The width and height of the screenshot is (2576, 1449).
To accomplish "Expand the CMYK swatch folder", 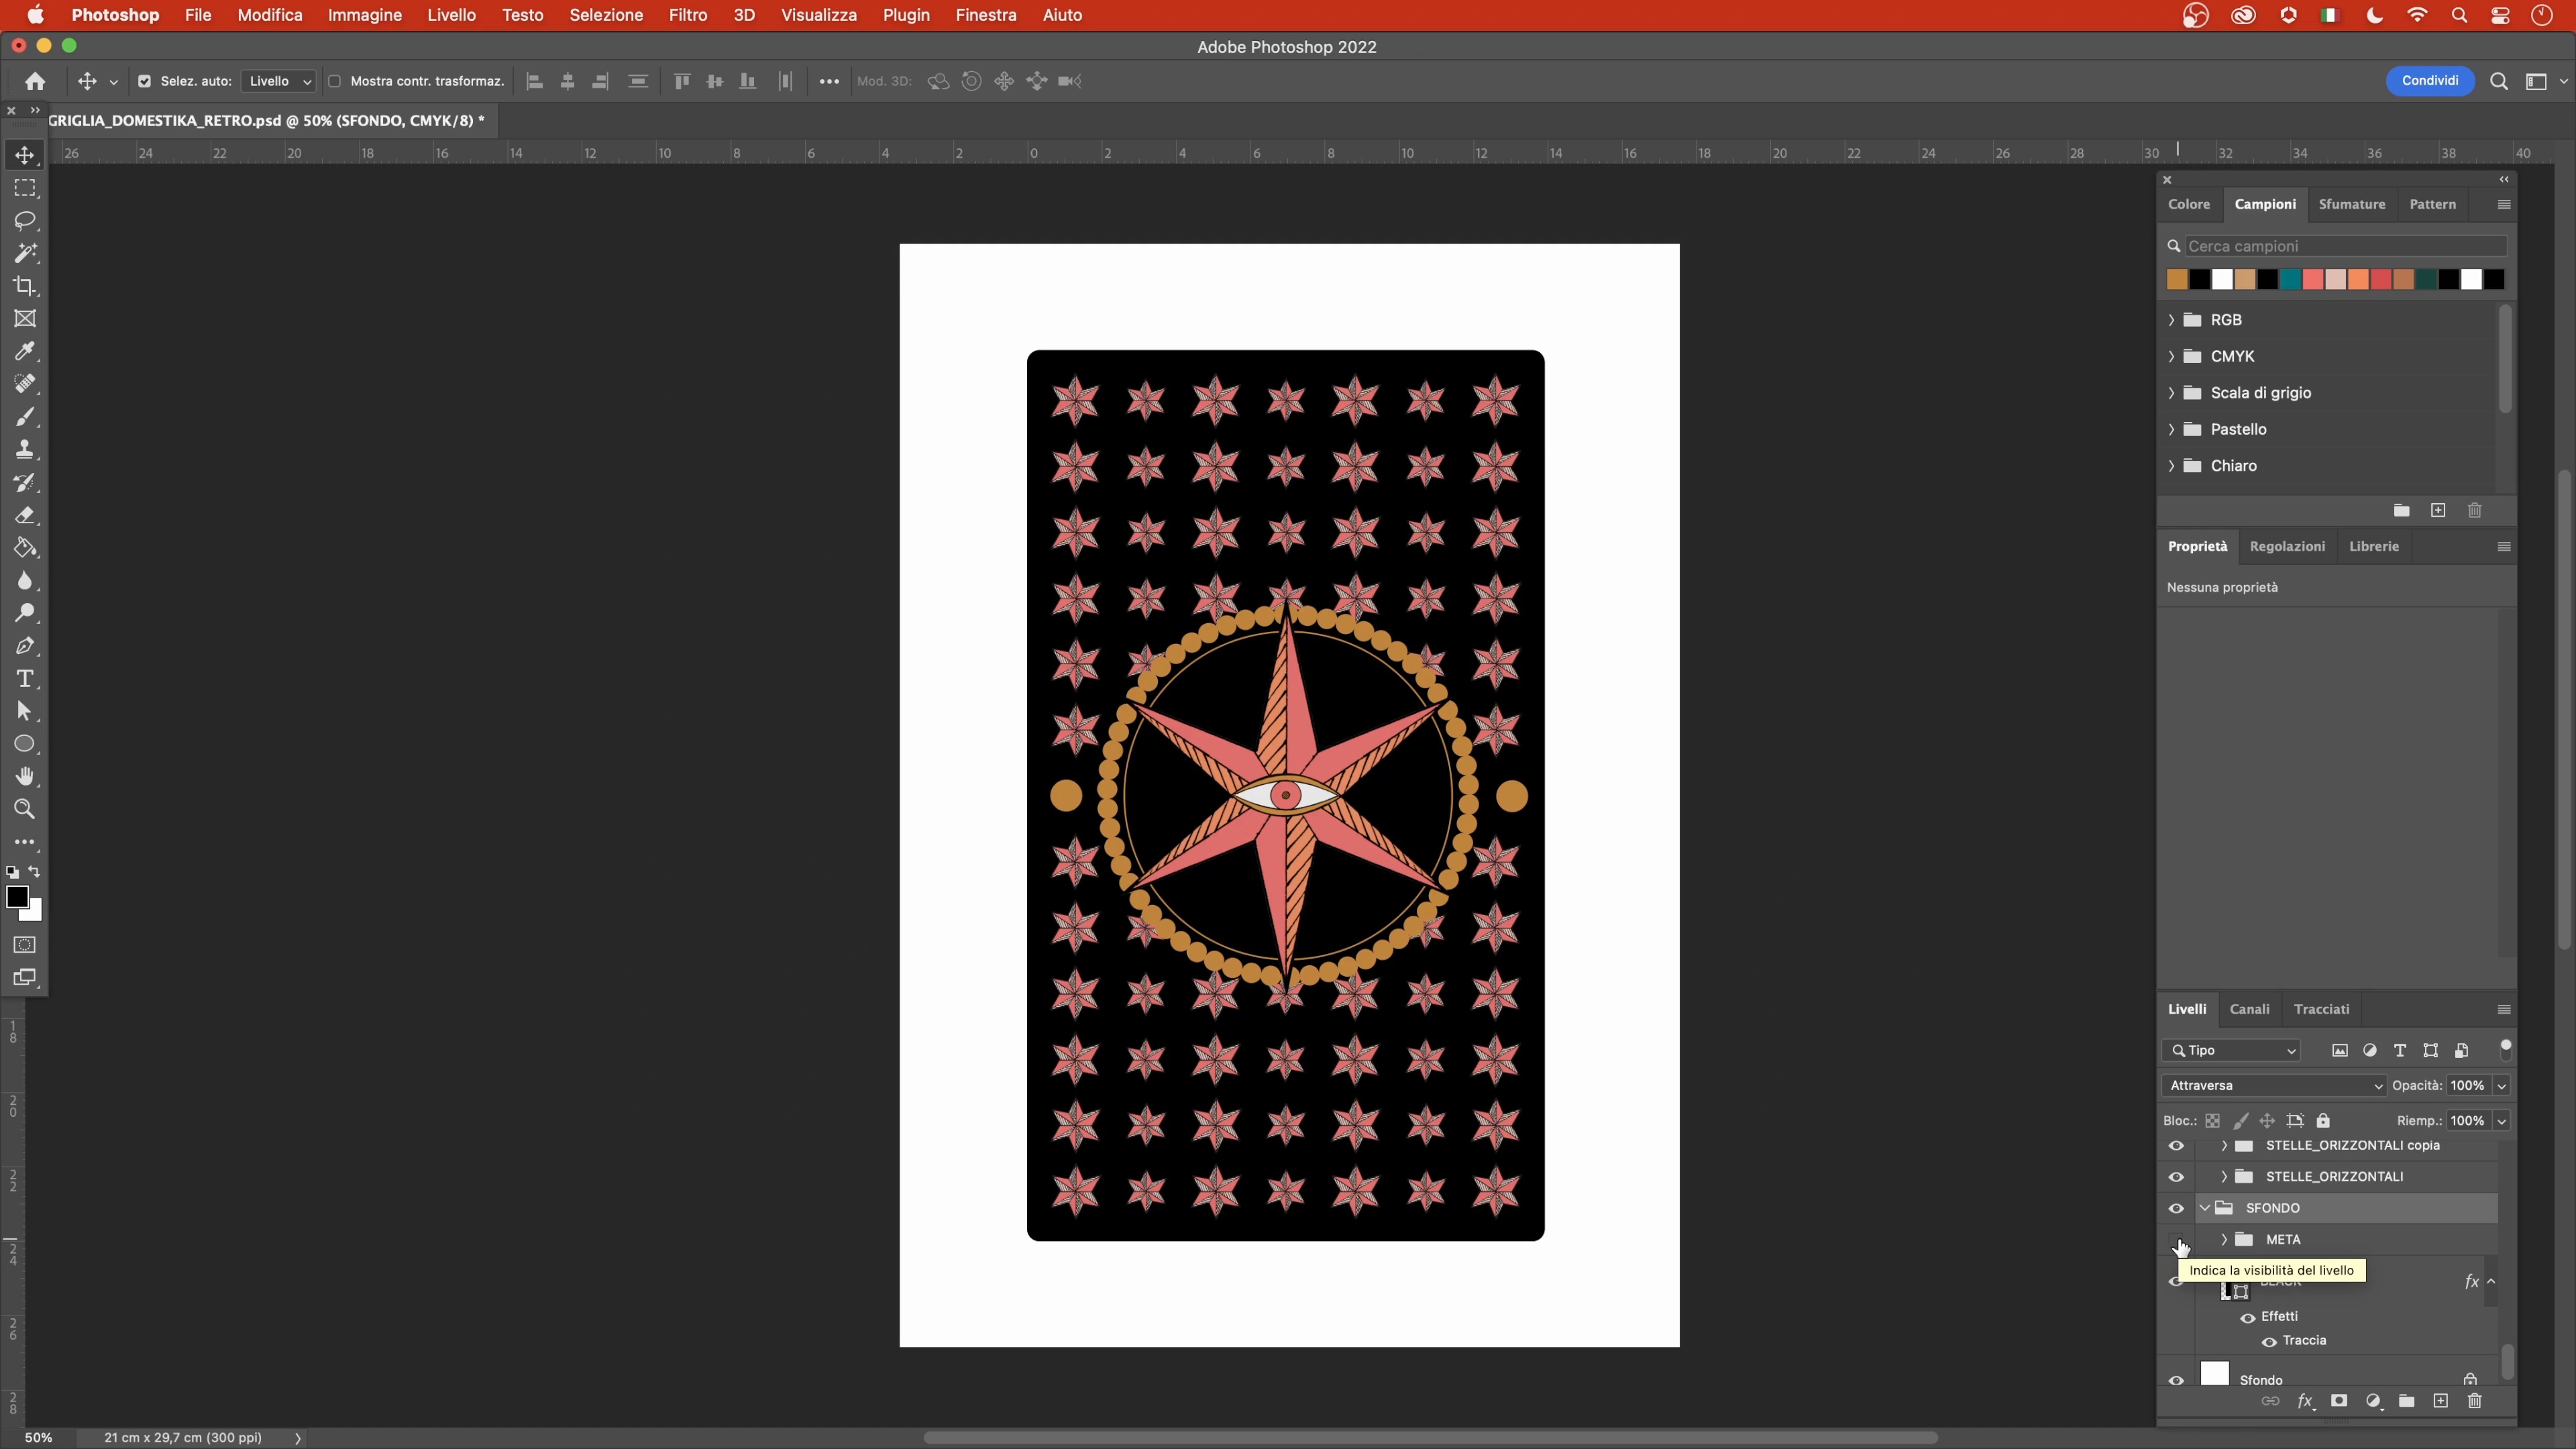I will pos(2171,356).
